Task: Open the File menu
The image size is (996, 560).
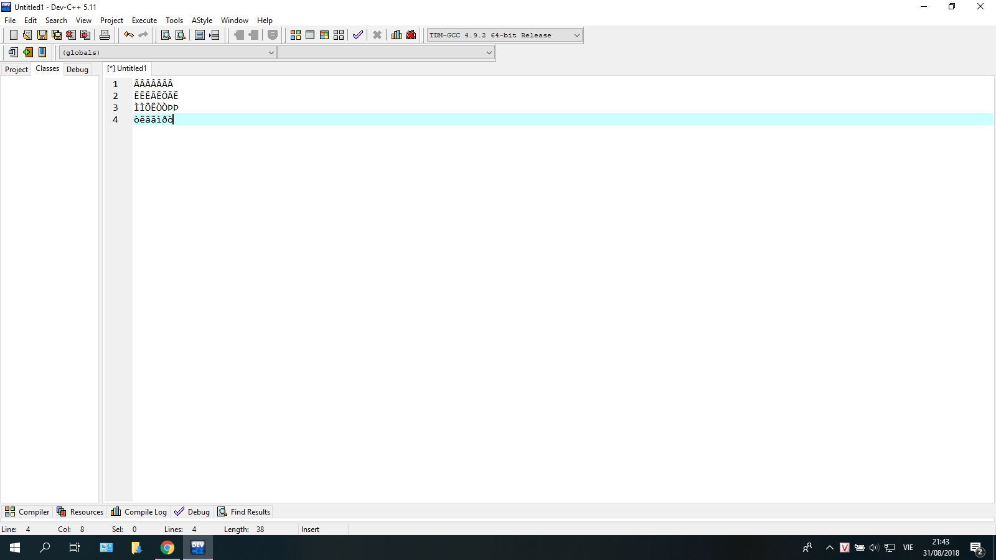Action: point(10,20)
